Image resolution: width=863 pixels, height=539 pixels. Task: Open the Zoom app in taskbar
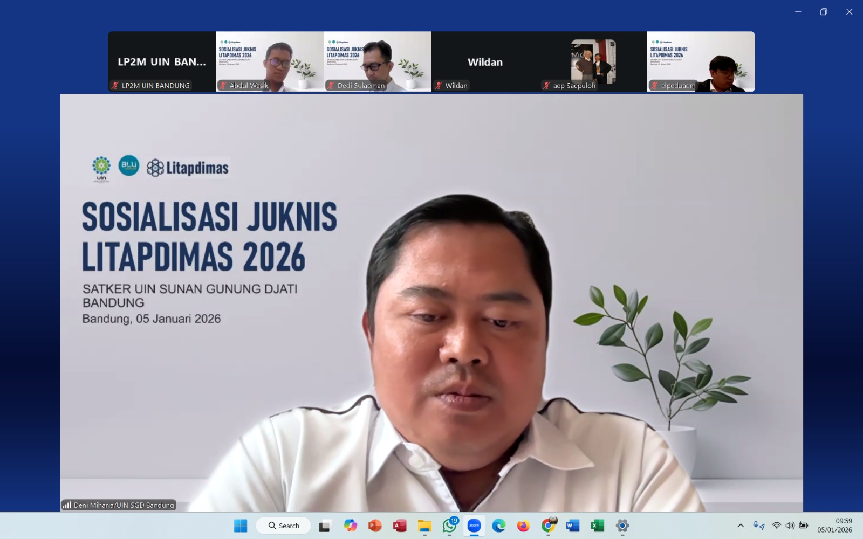474,526
